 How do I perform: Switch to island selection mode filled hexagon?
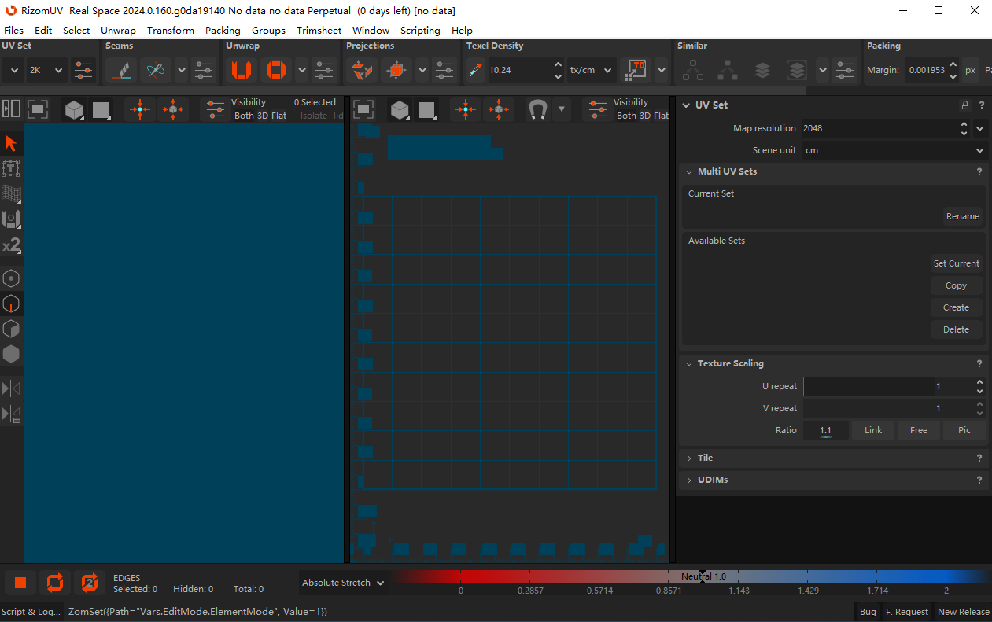coord(11,354)
